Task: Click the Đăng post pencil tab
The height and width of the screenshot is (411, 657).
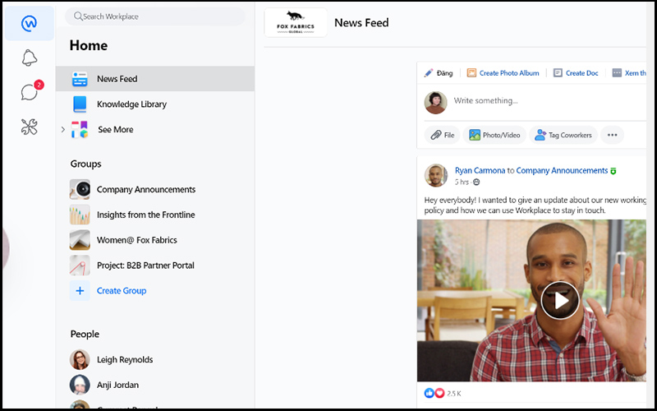Action: coord(439,73)
